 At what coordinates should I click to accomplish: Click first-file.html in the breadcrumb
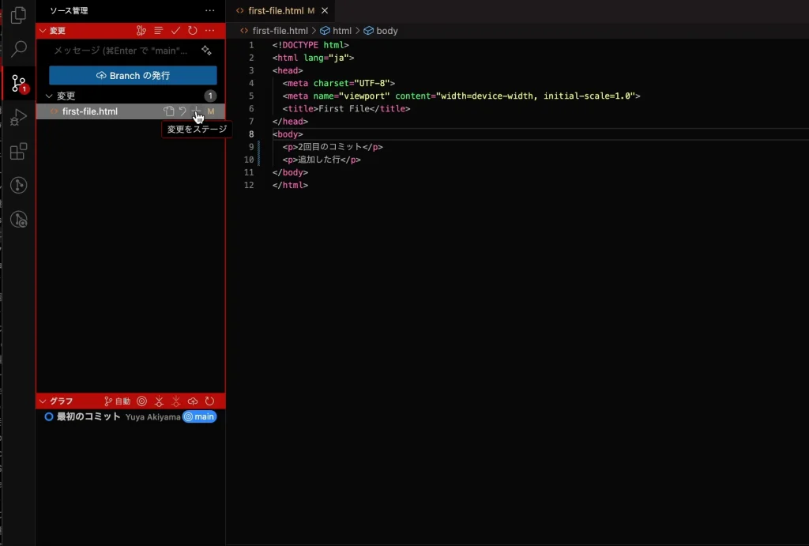coord(280,31)
